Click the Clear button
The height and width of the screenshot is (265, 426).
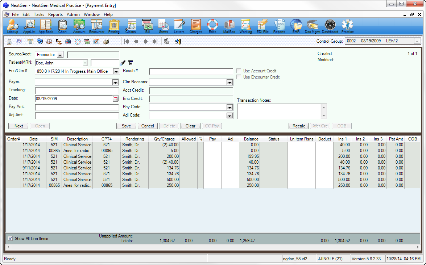point(190,126)
